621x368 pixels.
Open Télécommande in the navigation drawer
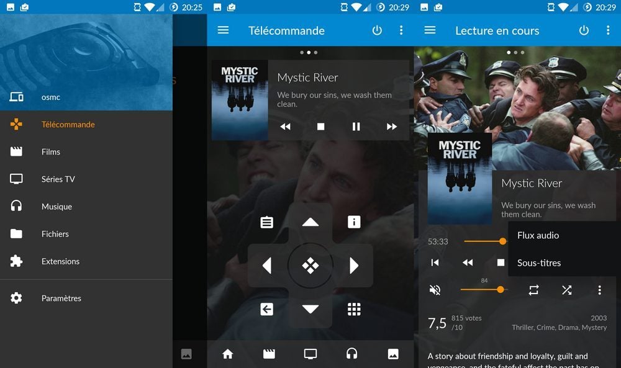click(86, 124)
